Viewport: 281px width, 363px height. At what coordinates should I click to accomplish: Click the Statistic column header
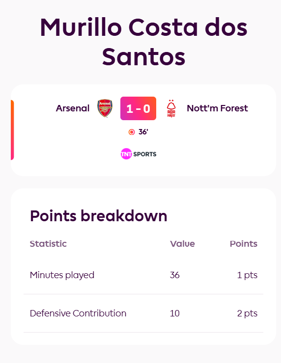click(x=48, y=244)
